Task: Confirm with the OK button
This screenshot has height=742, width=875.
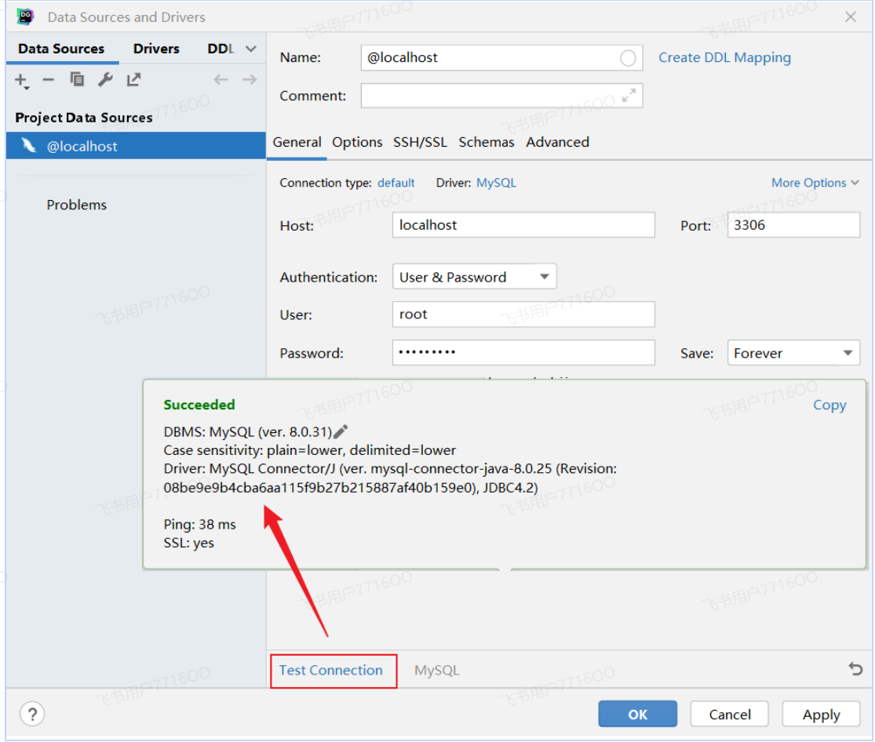Action: tap(637, 714)
